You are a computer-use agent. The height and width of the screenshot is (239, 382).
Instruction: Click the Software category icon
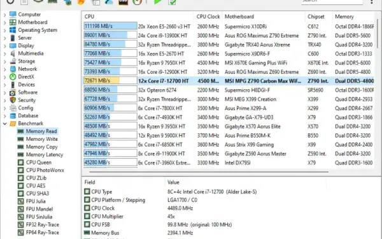13,92
